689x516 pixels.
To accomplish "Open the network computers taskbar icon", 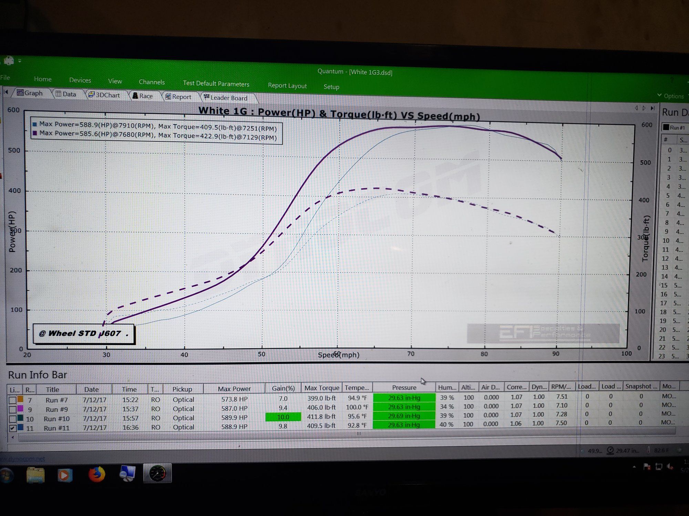I will (x=127, y=473).
